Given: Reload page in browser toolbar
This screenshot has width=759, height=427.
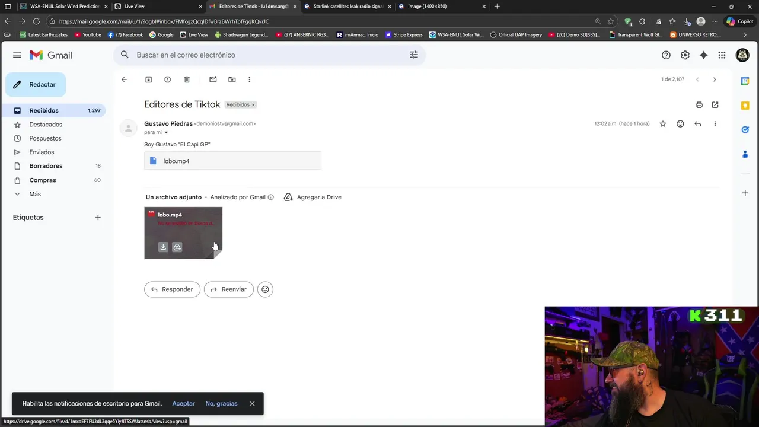Looking at the screenshot, I should coord(36,21).
